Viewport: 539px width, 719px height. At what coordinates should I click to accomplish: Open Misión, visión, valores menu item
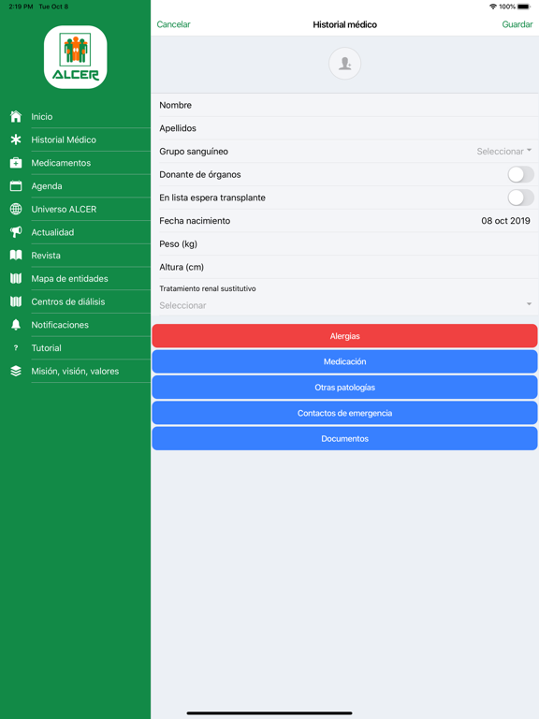point(75,371)
